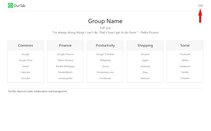This screenshot has height=131, width=211.
Task: Open the Twitter link
Action: (185, 60)
